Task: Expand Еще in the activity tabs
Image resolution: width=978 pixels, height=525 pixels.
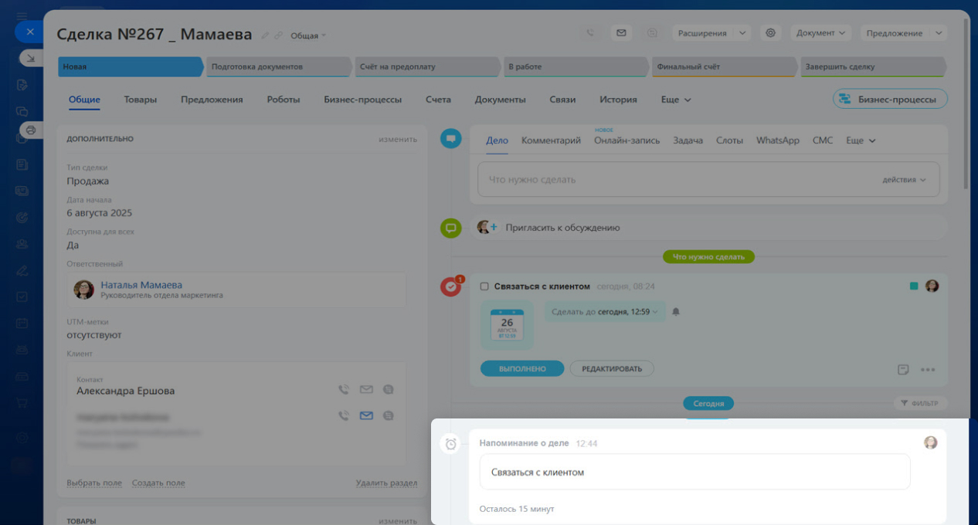Action: point(861,141)
